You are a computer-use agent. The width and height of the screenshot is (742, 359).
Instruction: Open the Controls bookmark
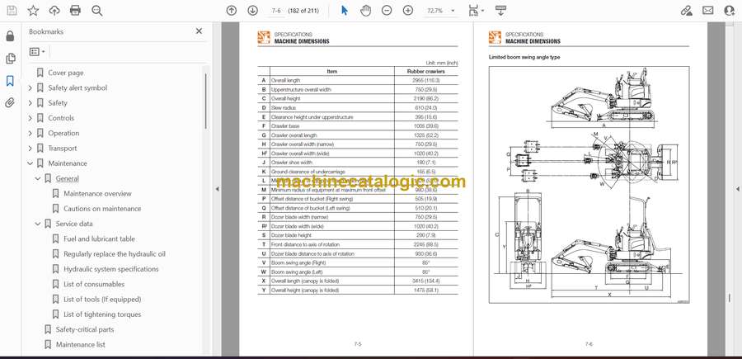[x=61, y=118]
